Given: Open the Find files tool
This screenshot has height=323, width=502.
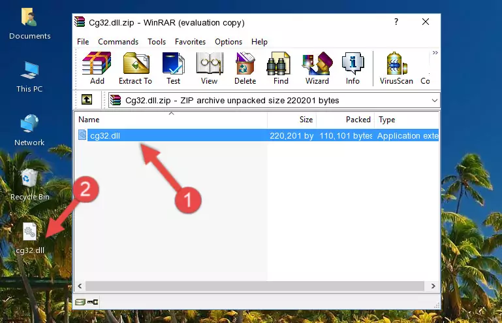Looking at the screenshot, I should pos(281,68).
